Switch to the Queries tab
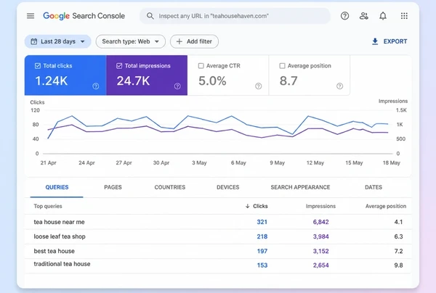Viewport: 436px width, 293px height. click(57, 187)
